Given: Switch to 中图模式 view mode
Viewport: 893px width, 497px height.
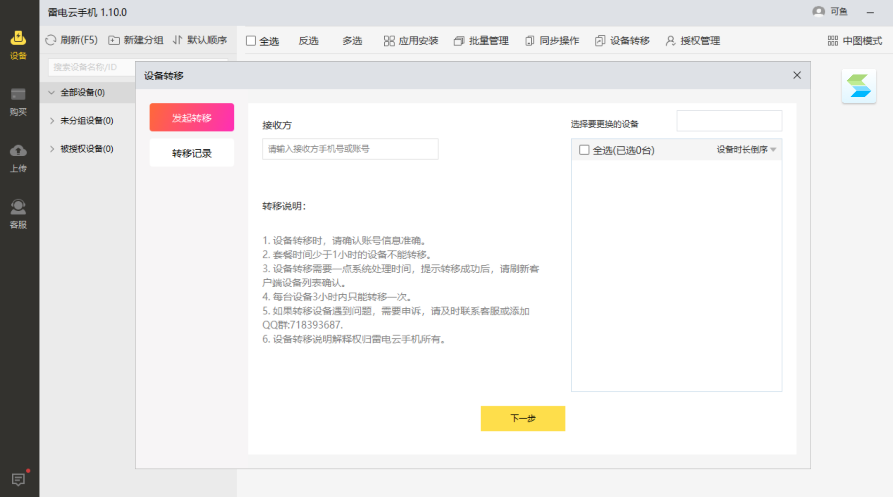Looking at the screenshot, I should [855, 41].
